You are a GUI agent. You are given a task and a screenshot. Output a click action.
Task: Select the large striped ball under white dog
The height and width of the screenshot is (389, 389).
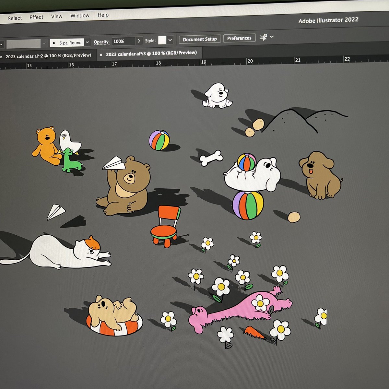tap(248, 205)
